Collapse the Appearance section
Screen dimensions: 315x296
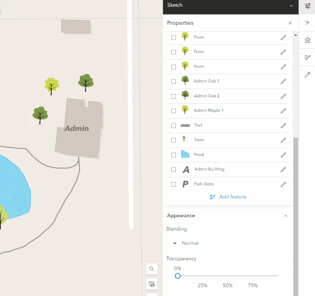[x=286, y=216]
